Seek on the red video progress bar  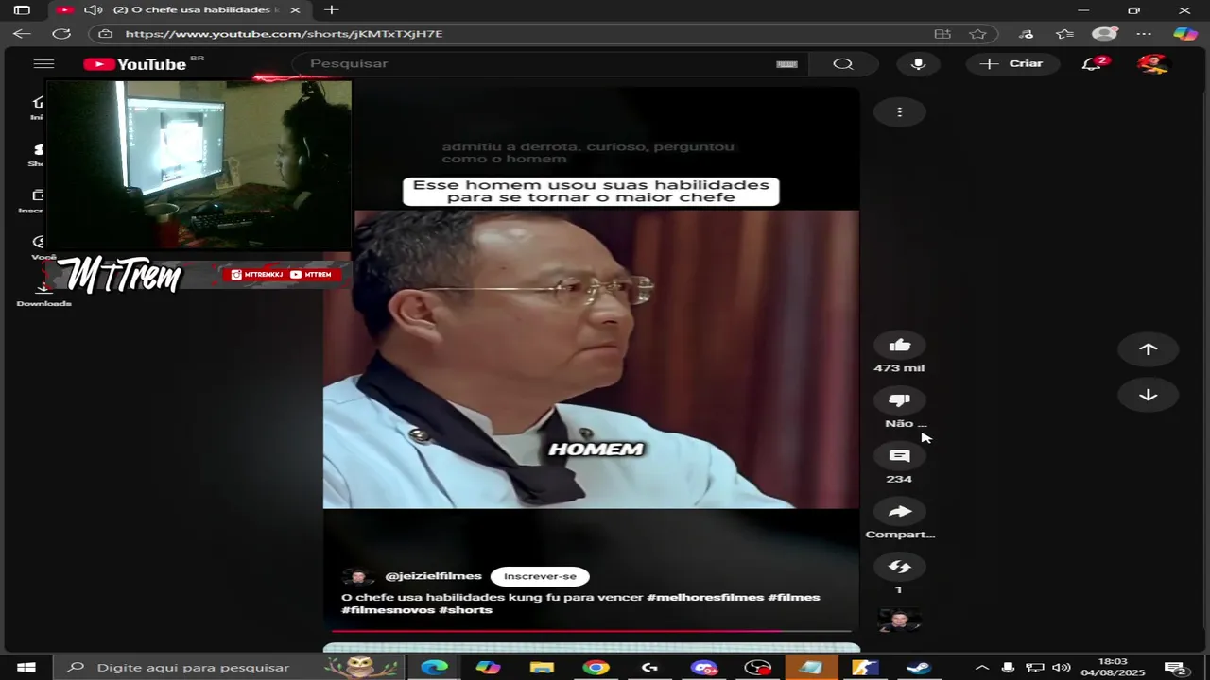tap(592, 631)
